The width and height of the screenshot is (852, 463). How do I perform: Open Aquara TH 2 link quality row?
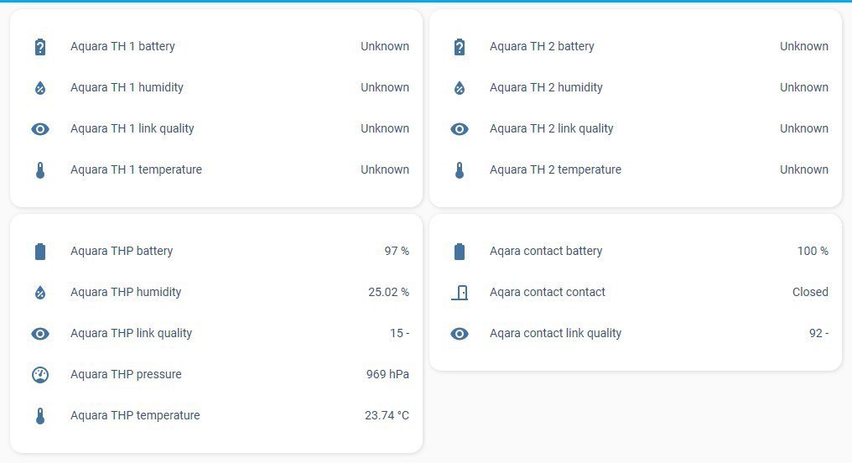coord(552,128)
